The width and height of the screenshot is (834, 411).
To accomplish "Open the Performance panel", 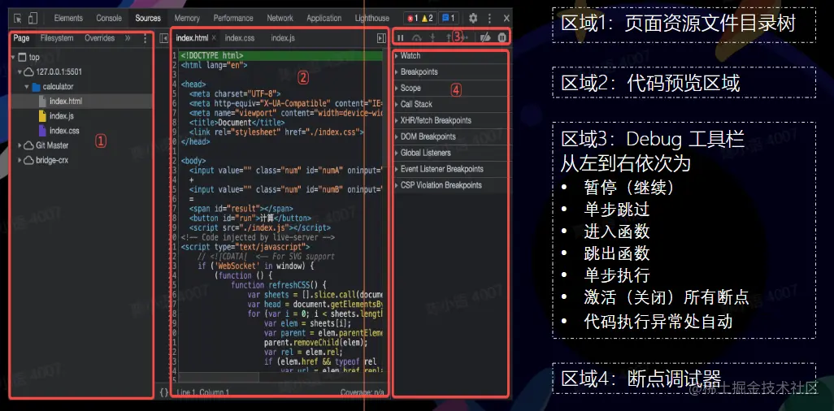I will 233,18.
